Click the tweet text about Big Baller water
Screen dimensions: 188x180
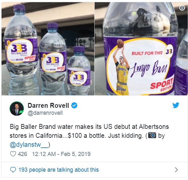pyautogui.click(x=89, y=136)
